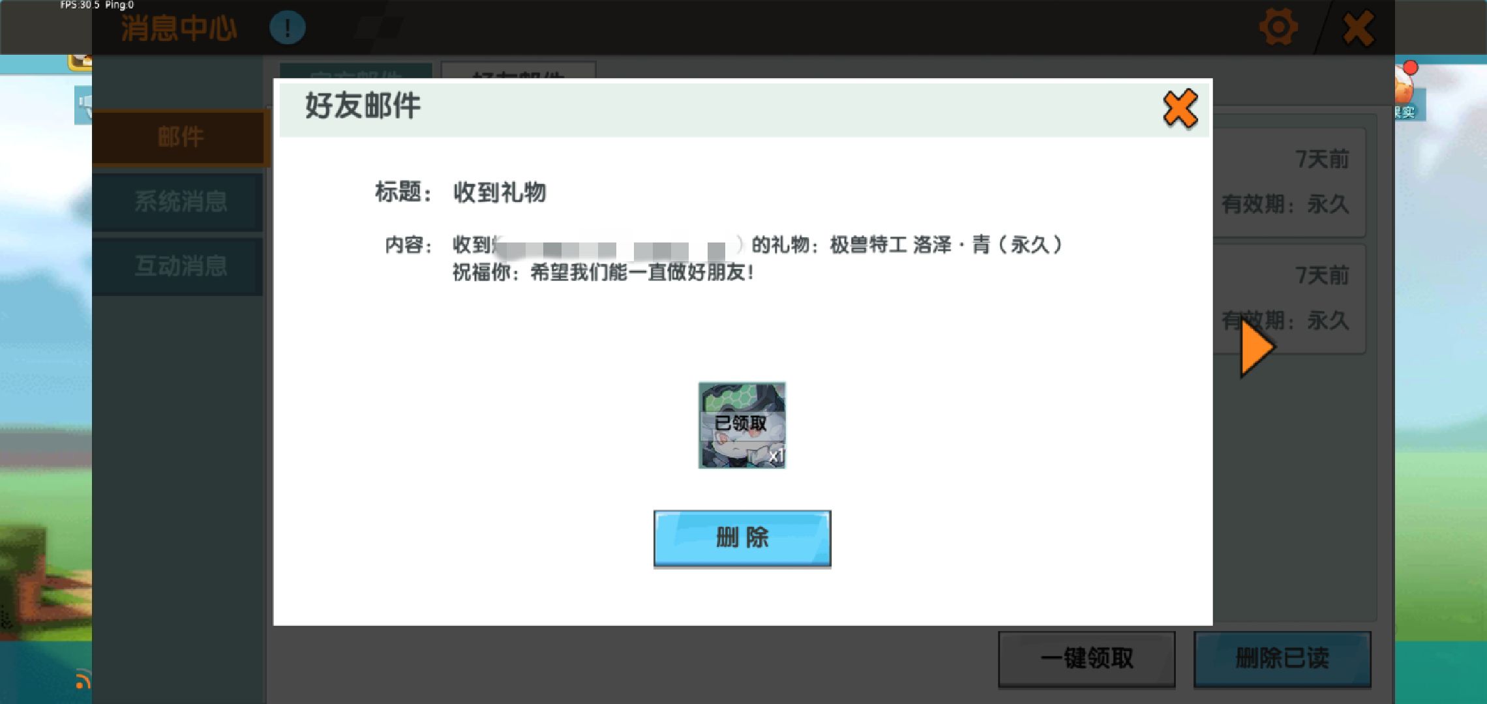The height and width of the screenshot is (704, 1487).
Task: Click the 一键领取 button
Action: point(1087,658)
